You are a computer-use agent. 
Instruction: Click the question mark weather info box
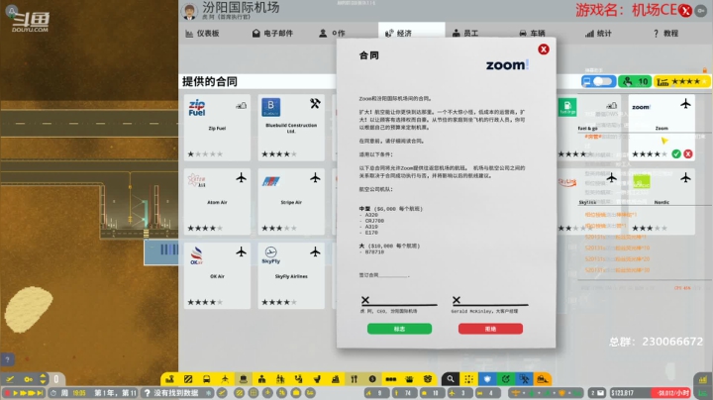[x=175, y=393]
